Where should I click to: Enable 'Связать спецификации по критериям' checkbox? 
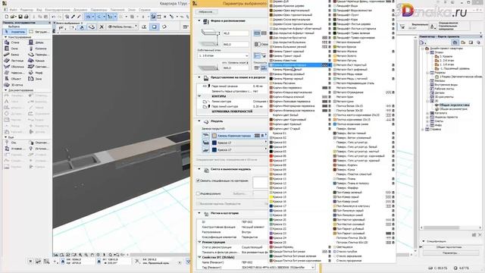coord(198,180)
